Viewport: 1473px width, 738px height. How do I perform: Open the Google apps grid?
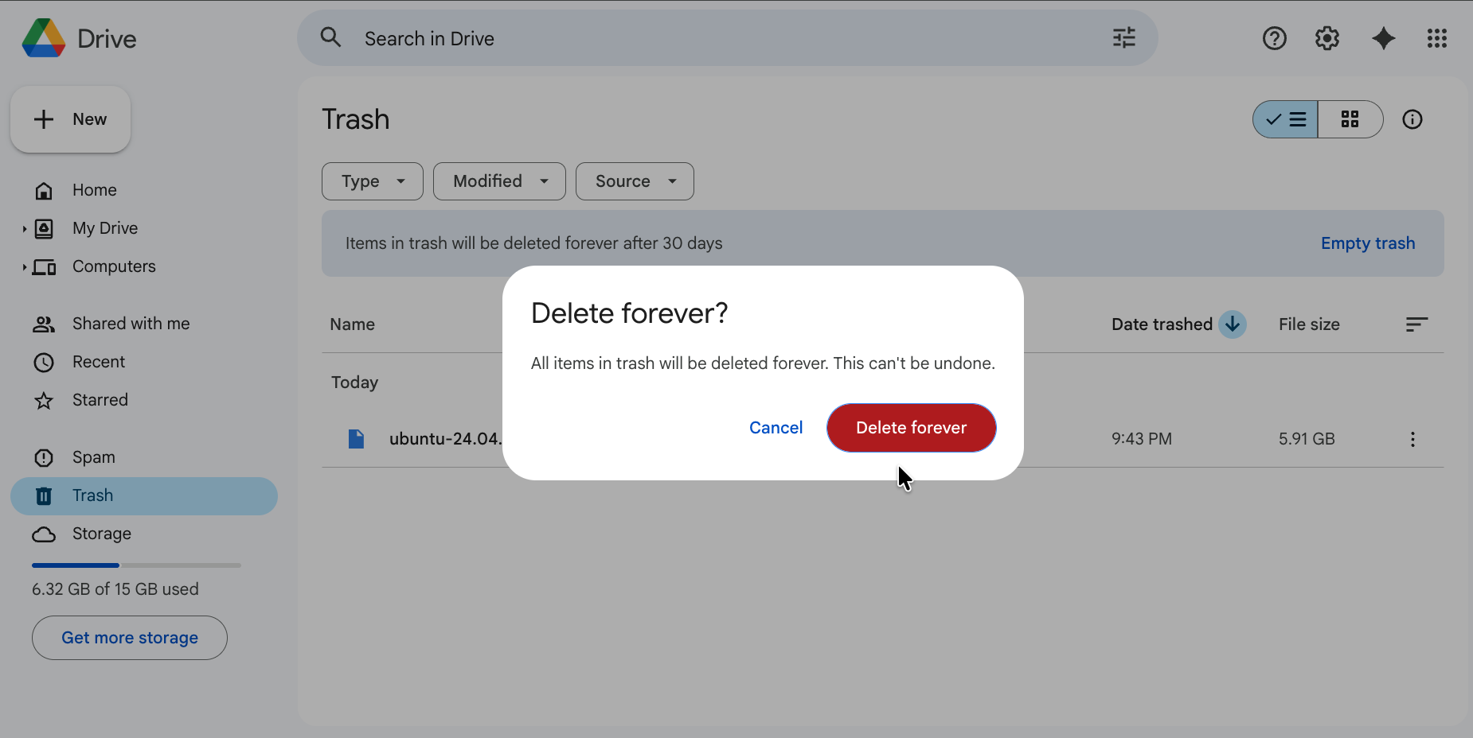[x=1436, y=38]
